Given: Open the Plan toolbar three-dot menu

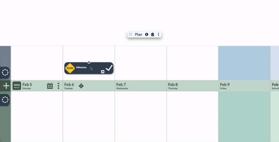Looking at the screenshot, I should [x=158, y=34].
